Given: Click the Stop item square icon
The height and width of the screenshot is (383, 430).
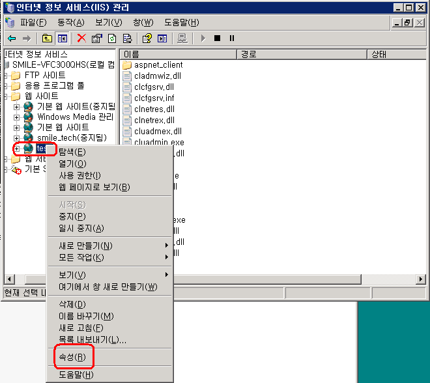Looking at the screenshot, I should (x=217, y=38).
